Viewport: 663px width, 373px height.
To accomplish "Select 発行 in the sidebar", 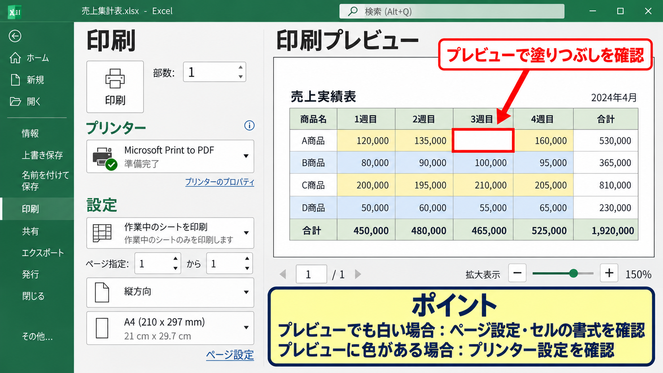I will [30, 274].
